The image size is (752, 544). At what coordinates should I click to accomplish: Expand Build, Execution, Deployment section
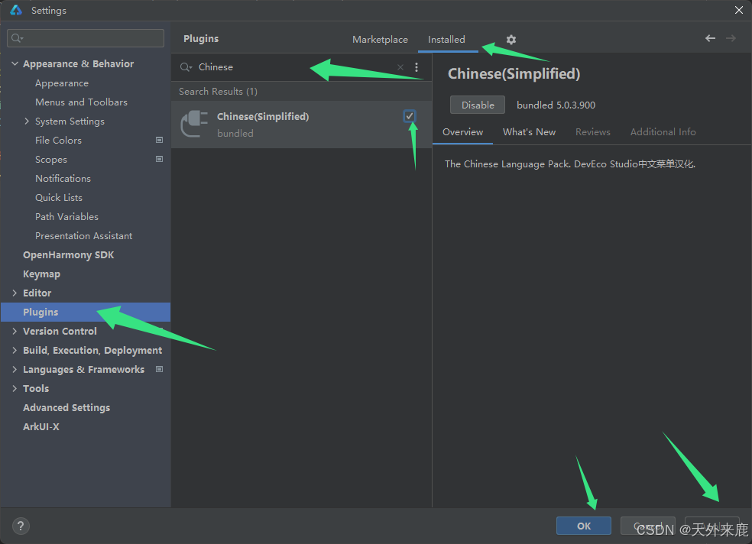tap(15, 351)
